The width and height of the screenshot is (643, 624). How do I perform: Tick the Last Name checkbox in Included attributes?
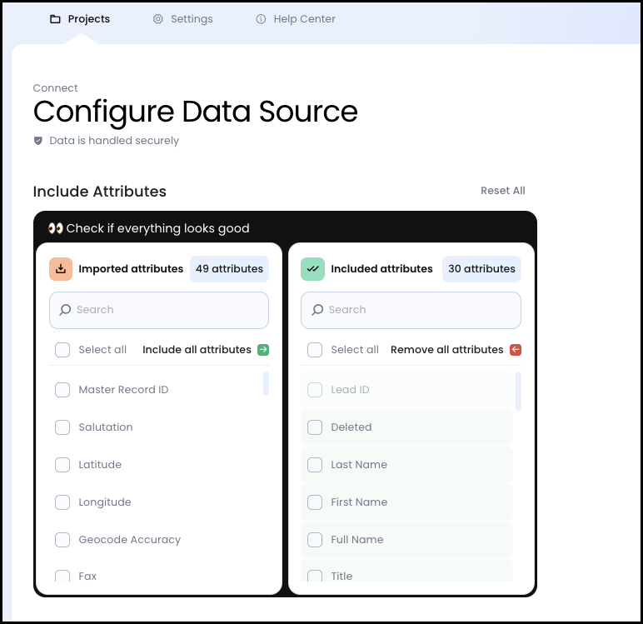click(315, 465)
